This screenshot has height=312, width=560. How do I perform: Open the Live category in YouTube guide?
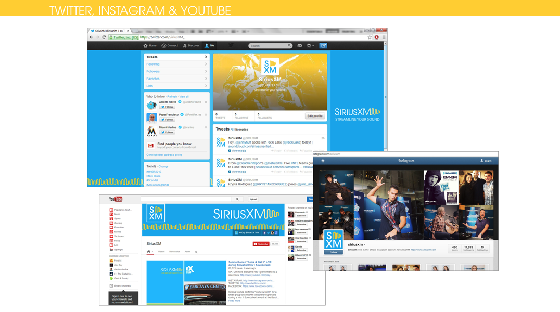pos(114,245)
